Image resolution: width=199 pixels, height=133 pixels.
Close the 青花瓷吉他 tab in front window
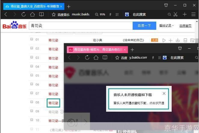coord(125,50)
